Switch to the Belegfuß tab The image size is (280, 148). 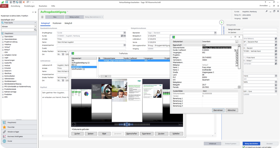[68, 23]
